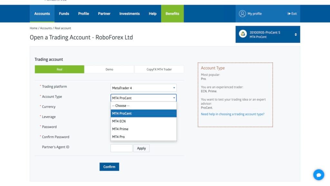Click the Exit icon in header
The height and width of the screenshot is (186, 330).
coord(289,14)
